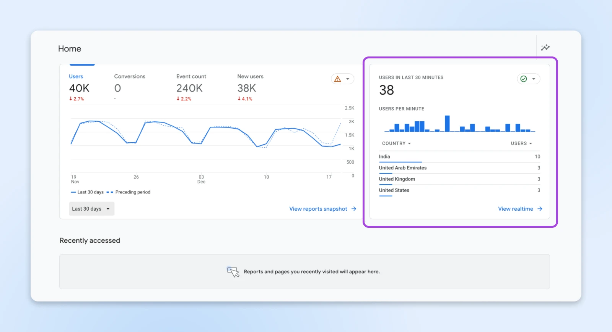Screen dimensions: 612x332
Task: Expand the warning indicator dropdown arrow
Action: [x=348, y=79]
